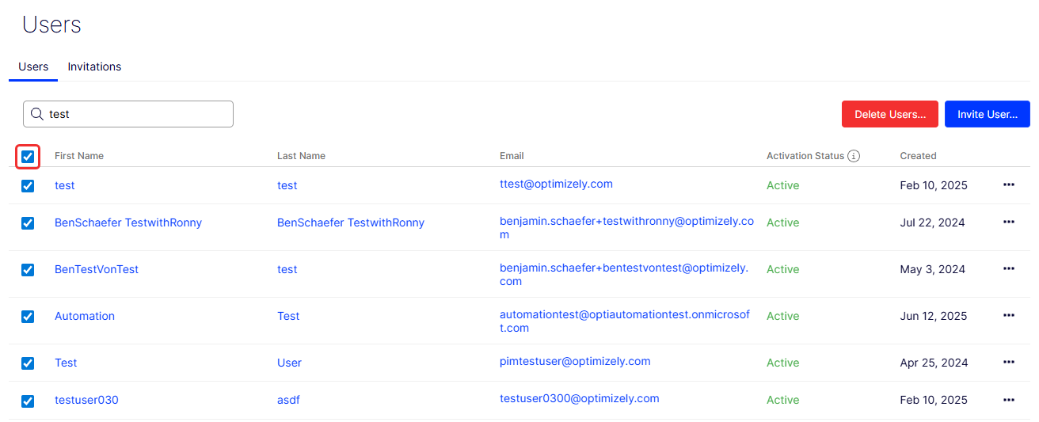
Task: Open more options for Automation Test row
Action: (x=1008, y=315)
